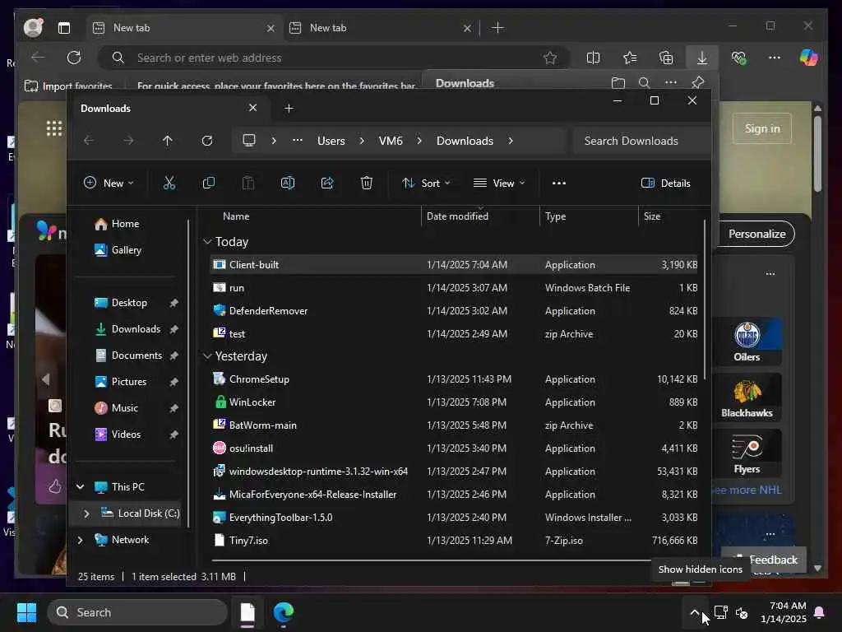Add a new File Explorer tab
The height and width of the screenshot is (632, 842).
[289, 109]
